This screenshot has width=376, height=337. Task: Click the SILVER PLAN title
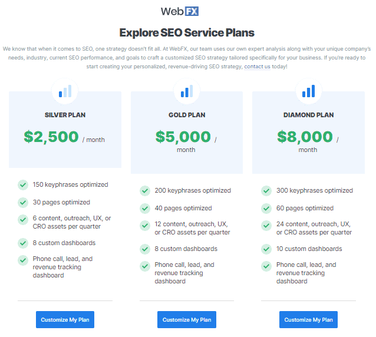point(65,115)
